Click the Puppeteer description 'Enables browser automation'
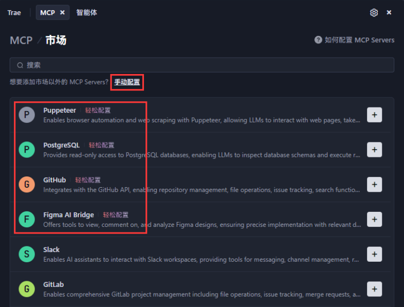Image resolution: width=404 pixels, height=307 pixels. coord(201,120)
